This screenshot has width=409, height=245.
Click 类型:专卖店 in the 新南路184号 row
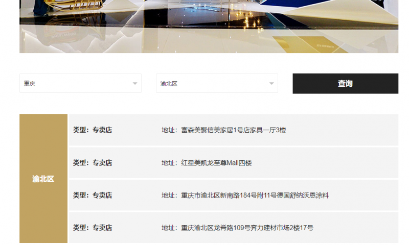93,195
